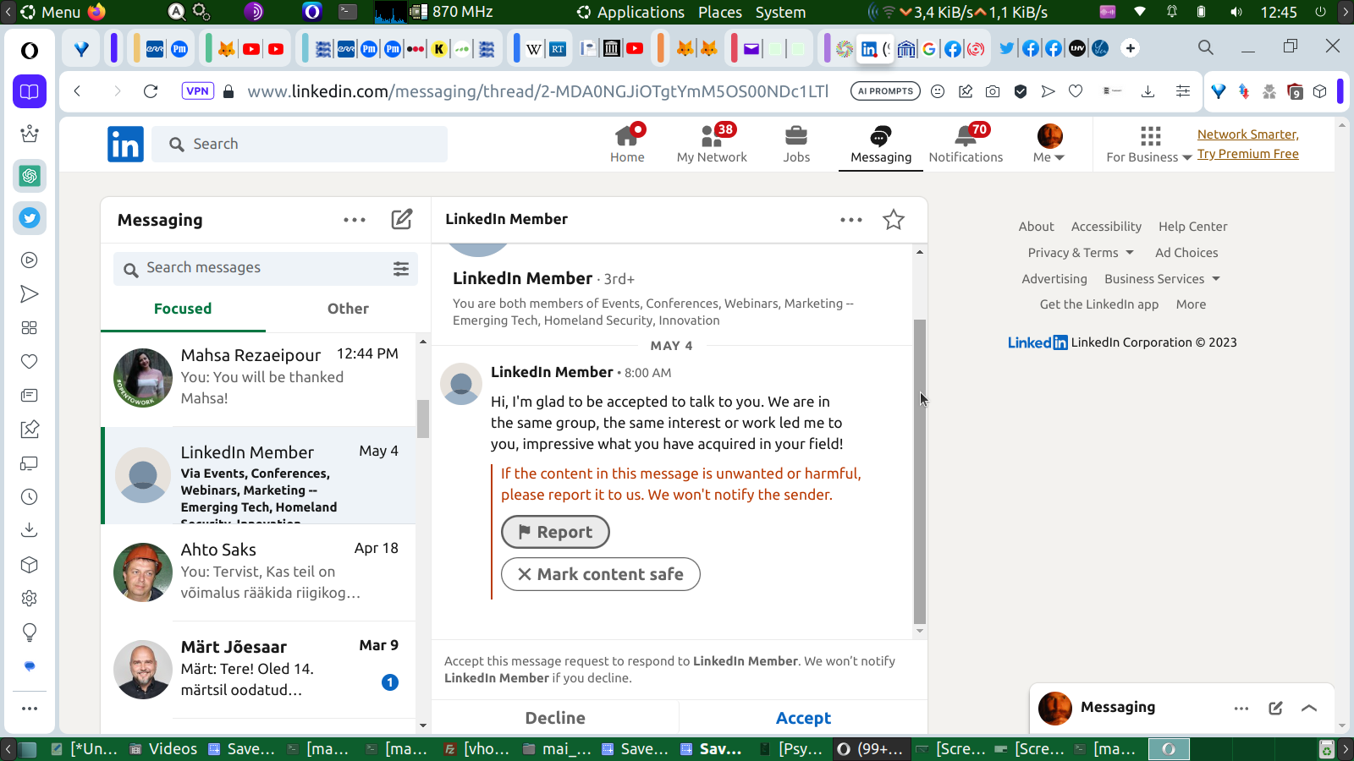Expand Privacy & Terms footer dropdown
This screenshot has width=1354, height=761.
click(x=1081, y=253)
